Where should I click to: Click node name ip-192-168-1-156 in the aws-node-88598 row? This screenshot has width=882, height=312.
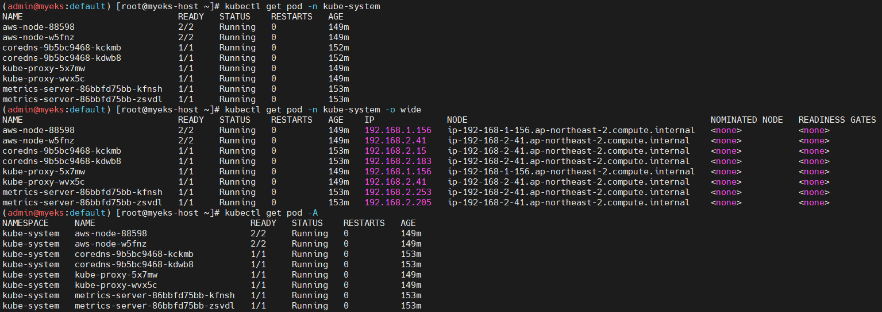pos(571,130)
